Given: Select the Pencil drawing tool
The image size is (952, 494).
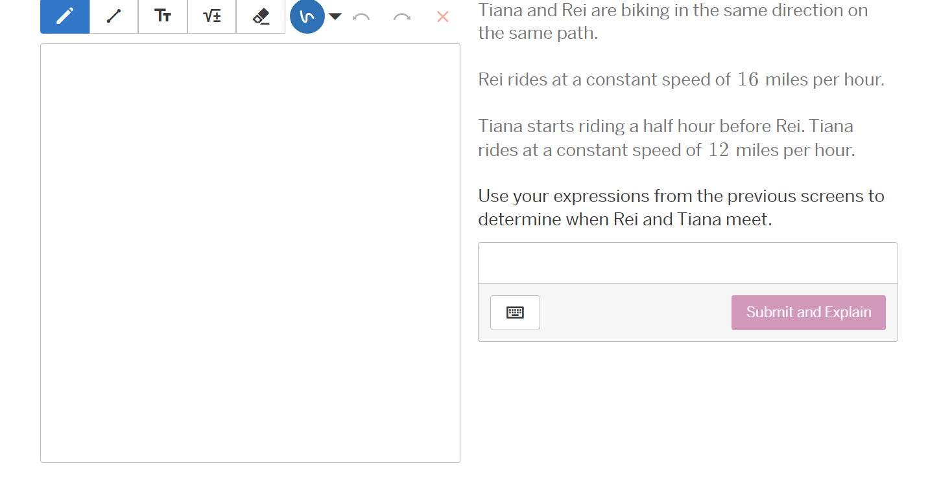Looking at the screenshot, I should pos(64,16).
